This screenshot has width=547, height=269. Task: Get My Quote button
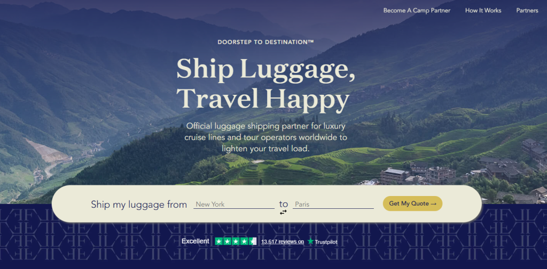pos(413,203)
